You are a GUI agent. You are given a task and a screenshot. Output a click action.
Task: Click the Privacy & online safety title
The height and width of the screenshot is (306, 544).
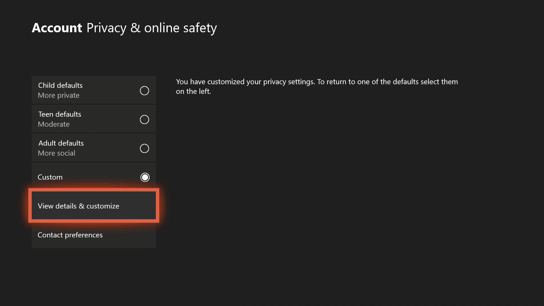(x=152, y=27)
